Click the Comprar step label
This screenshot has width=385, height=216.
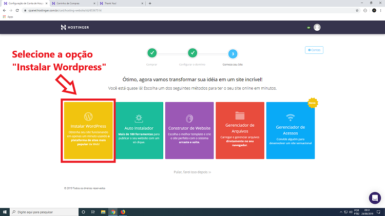[x=151, y=65]
